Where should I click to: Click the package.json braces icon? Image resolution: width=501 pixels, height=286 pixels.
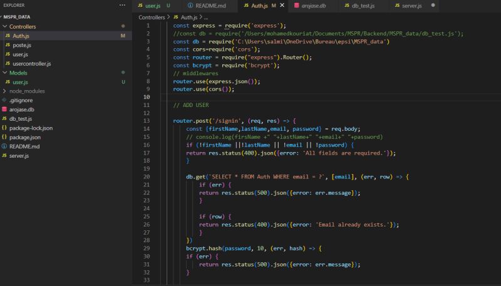tap(4, 137)
